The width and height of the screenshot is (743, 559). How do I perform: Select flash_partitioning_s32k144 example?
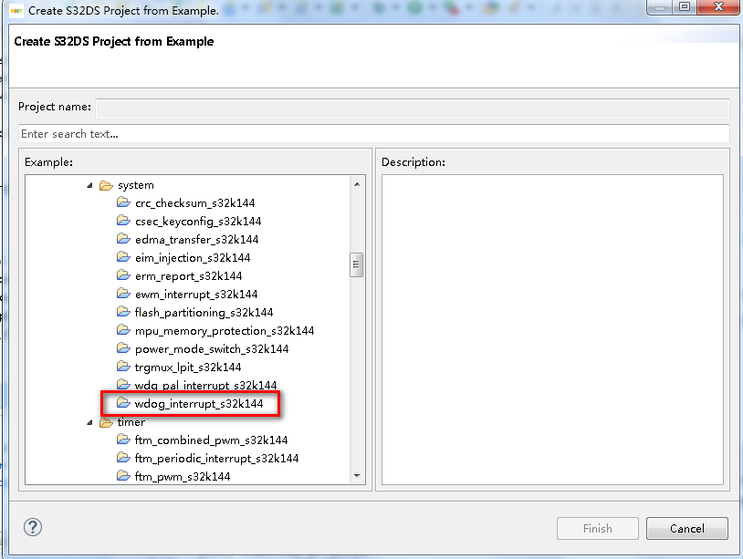pos(204,313)
